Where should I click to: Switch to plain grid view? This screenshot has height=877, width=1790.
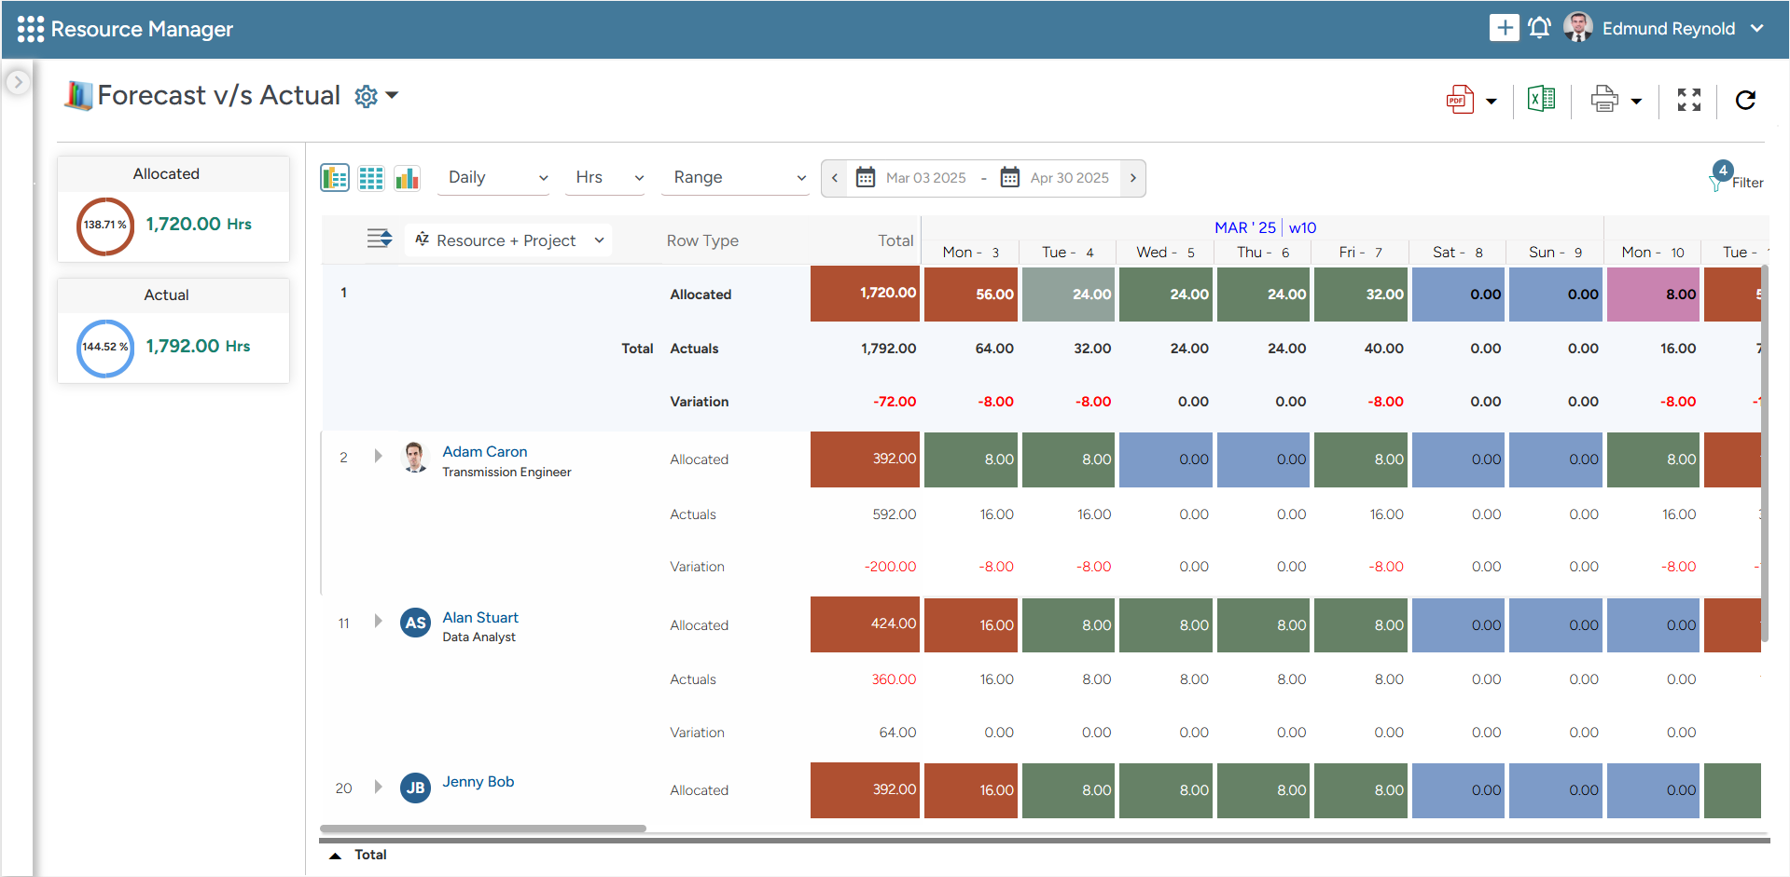(x=371, y=178)
